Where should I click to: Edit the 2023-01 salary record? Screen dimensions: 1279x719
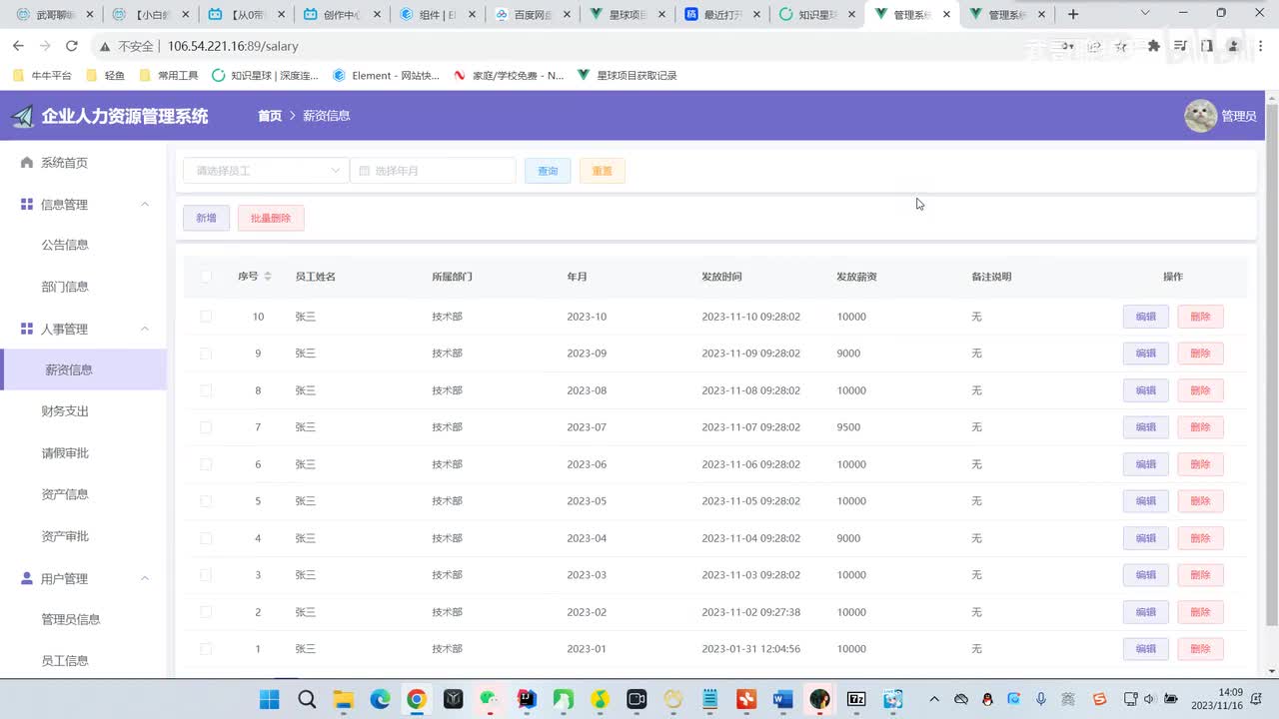(x=1145, y=649)
